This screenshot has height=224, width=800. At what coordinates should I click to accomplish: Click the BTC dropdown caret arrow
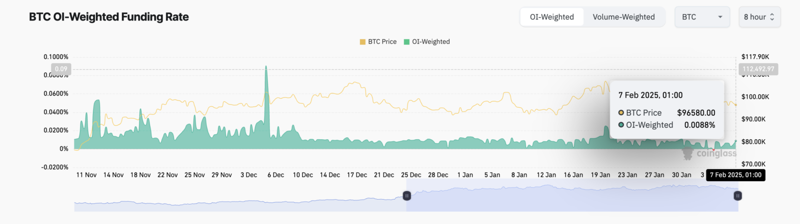720,17
